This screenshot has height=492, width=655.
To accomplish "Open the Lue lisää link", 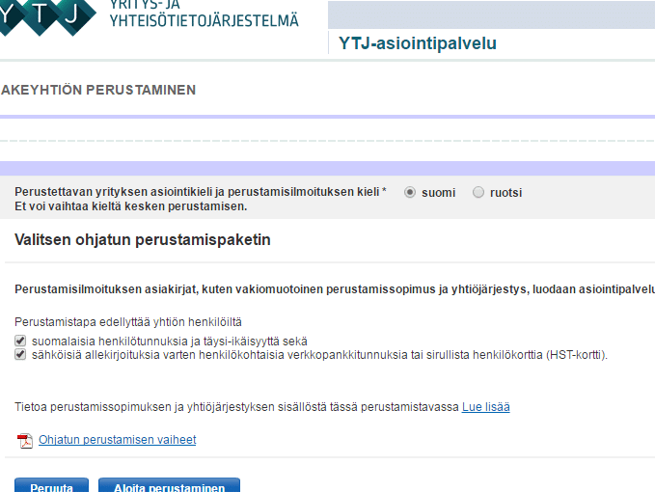I will point(486,407).
